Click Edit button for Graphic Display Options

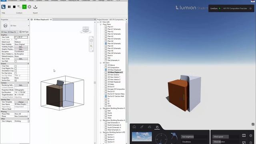[x=21, y=49]
